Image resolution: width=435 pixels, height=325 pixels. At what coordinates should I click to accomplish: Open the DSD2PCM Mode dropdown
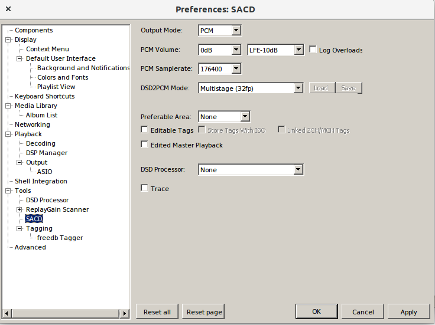point(298,88)
